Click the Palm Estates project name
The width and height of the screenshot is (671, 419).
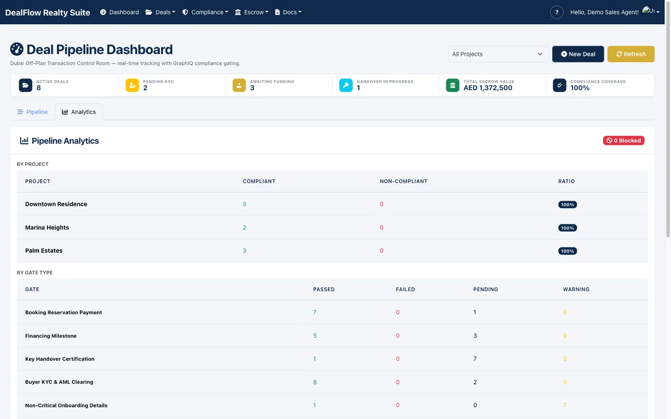point(44,250)
